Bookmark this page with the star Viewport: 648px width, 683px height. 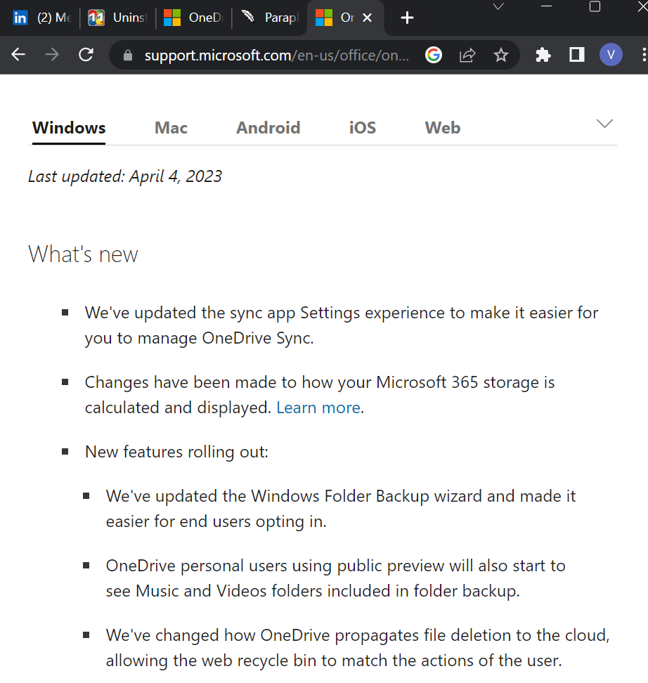click(x=500, y=55)
